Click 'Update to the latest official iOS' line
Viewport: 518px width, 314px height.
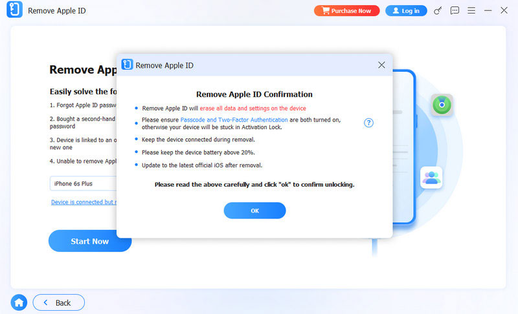202,165
